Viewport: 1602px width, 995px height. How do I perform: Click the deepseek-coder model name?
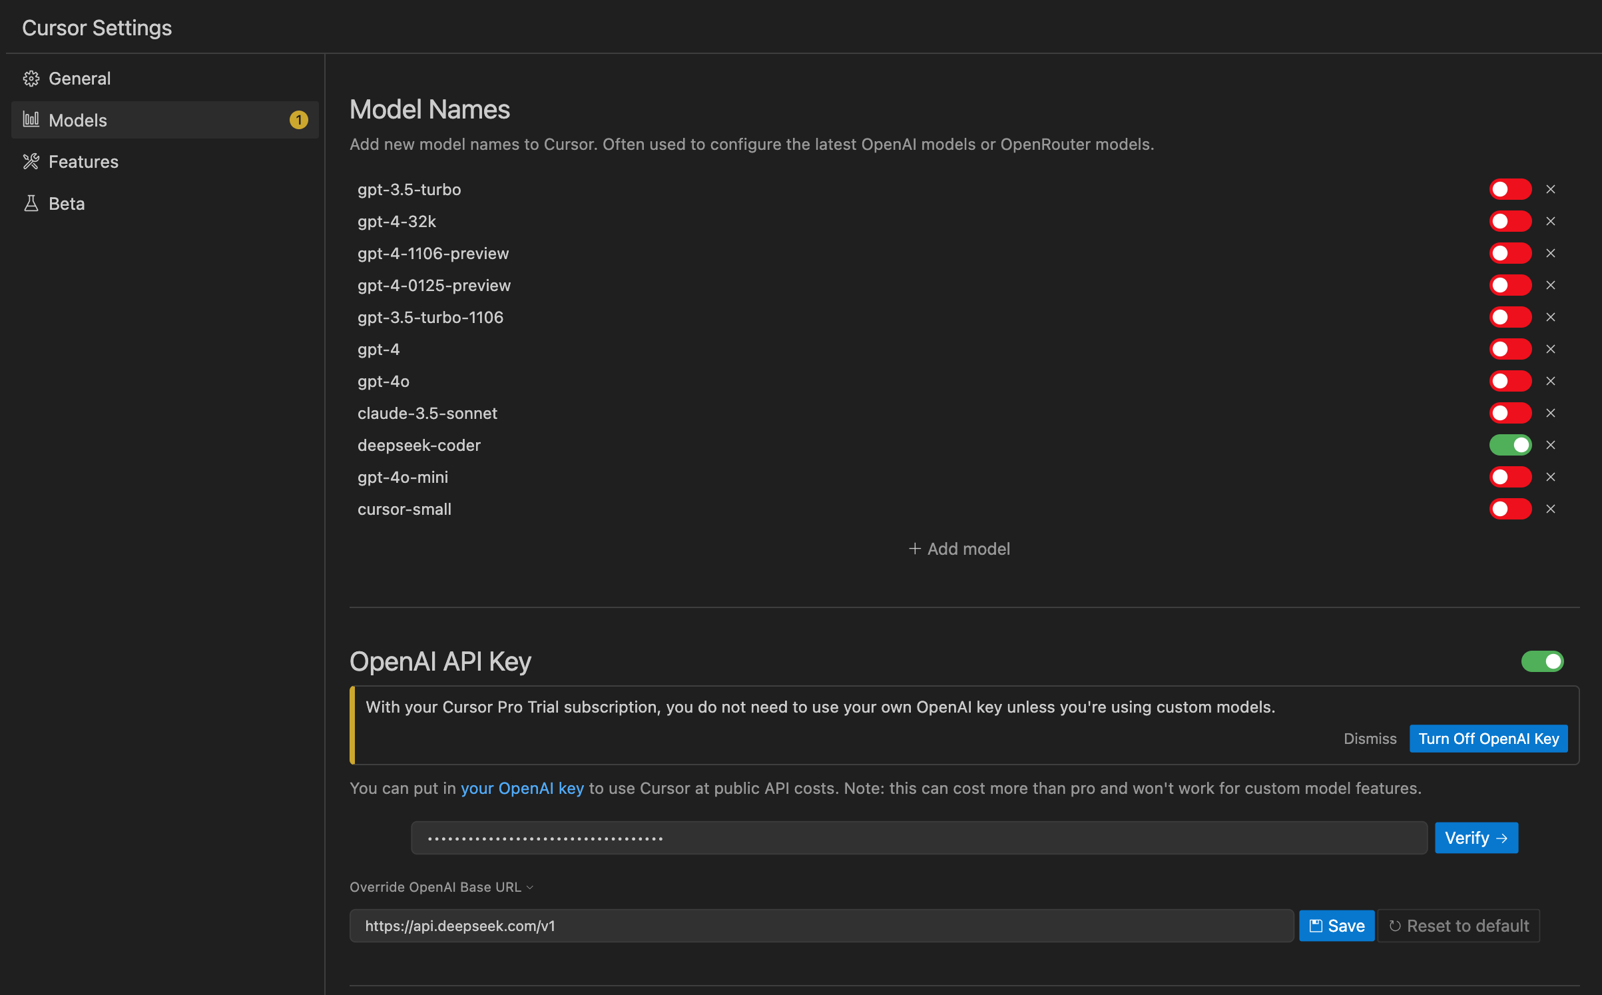coord(419,445)
